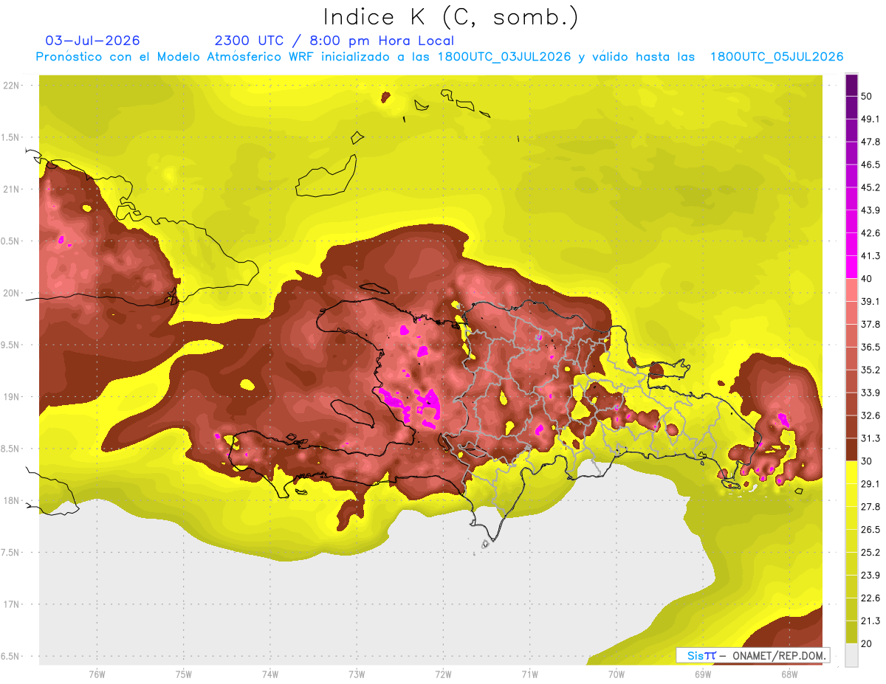Select the '21N' latitude label
Viewport: 886px width, 684px height.
[12, 190]
